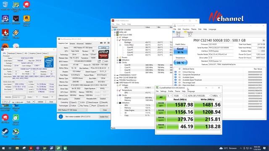Open the Tools dropdown arrow in CPU-Z
Image resolution: width=269 pixels, height=151 pixels.
(x=34, y=102)
